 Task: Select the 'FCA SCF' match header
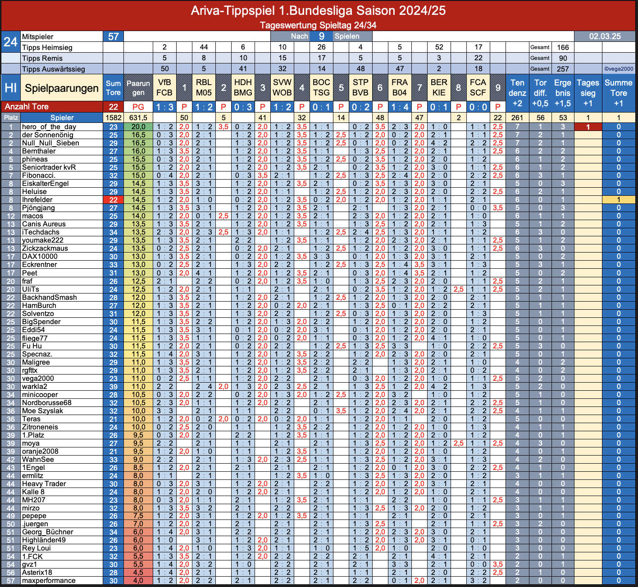[478, 88]
